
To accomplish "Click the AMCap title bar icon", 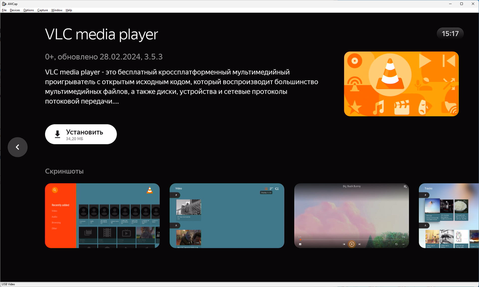I will pyautogui.click(x=4, y=4).
